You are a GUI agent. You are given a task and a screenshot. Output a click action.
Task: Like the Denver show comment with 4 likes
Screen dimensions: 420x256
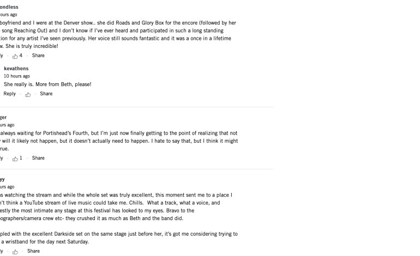[x=15, y=56]
